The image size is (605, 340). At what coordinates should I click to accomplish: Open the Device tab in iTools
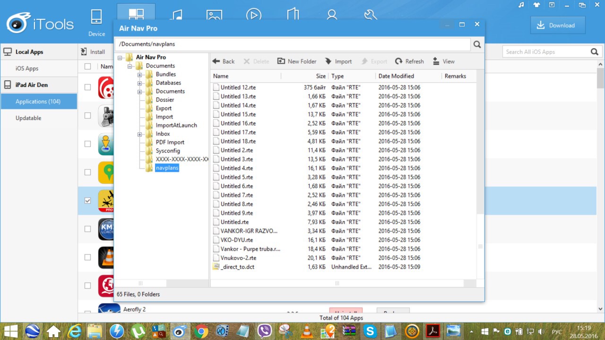pyautogui.click(x=96, y=22)
